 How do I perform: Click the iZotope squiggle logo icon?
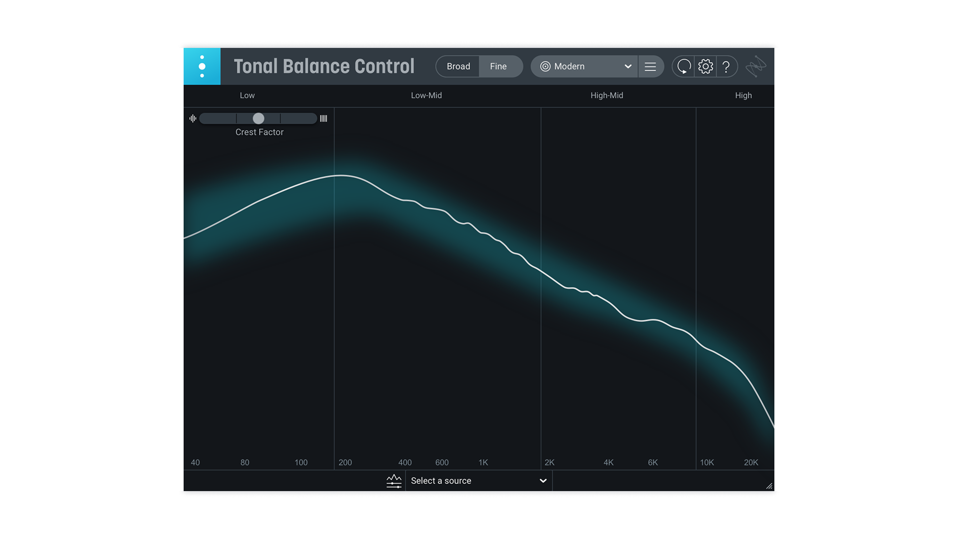[755, 66]
